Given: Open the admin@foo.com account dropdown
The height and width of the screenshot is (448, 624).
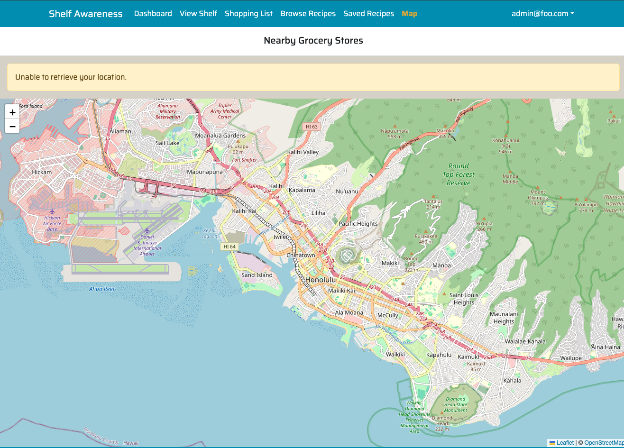Looking at the screenshot, I should click(542, 13).
